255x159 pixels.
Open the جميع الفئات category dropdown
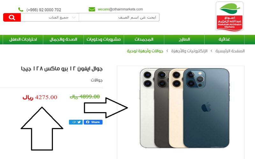(x=50, y=17)
